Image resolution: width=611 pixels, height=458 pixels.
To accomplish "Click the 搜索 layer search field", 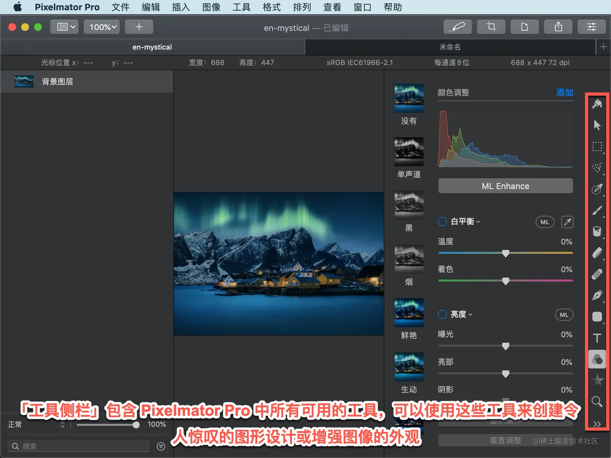I will (x=79, y=446).
